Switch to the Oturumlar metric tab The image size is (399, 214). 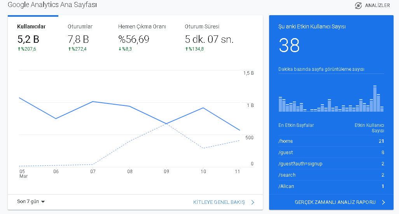tap(80, 38)
